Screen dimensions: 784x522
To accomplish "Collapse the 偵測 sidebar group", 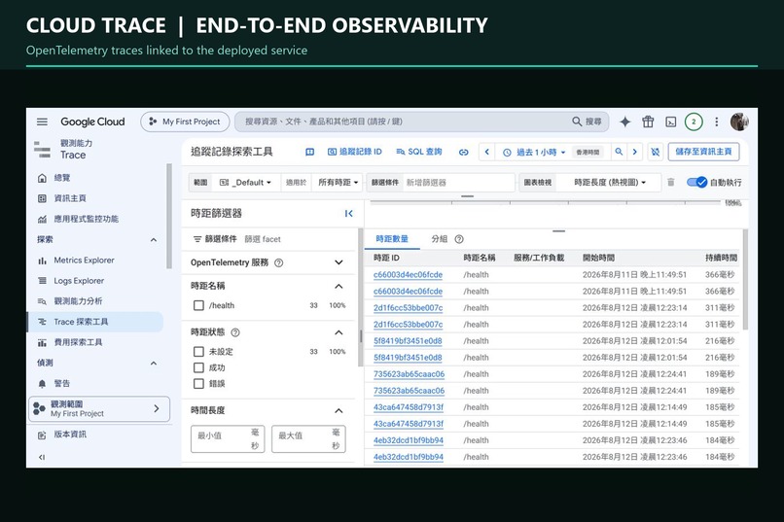I will [154, 364].
